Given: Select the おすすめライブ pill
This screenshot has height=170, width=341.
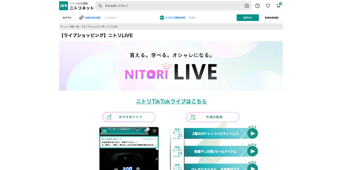Looking at the screenshot, I should coord(129,117).
